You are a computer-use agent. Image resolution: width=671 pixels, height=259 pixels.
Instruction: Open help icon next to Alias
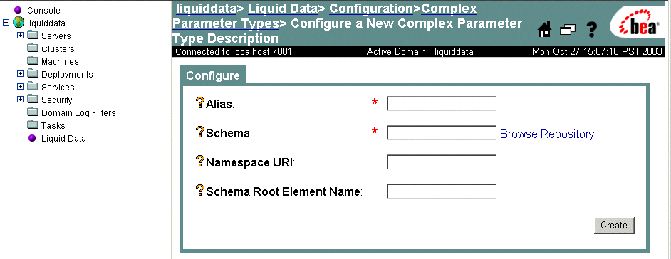pyautogui.click(x=200, y=102)
